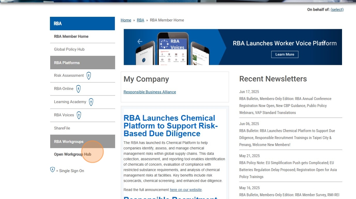Screen dimensions: 356x199
Task: Click the 'Recent Newsletters' heading
Action: (x=273, y=79)
